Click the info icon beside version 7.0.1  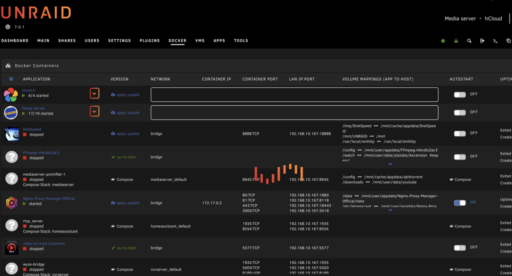(x=8, y=27)
